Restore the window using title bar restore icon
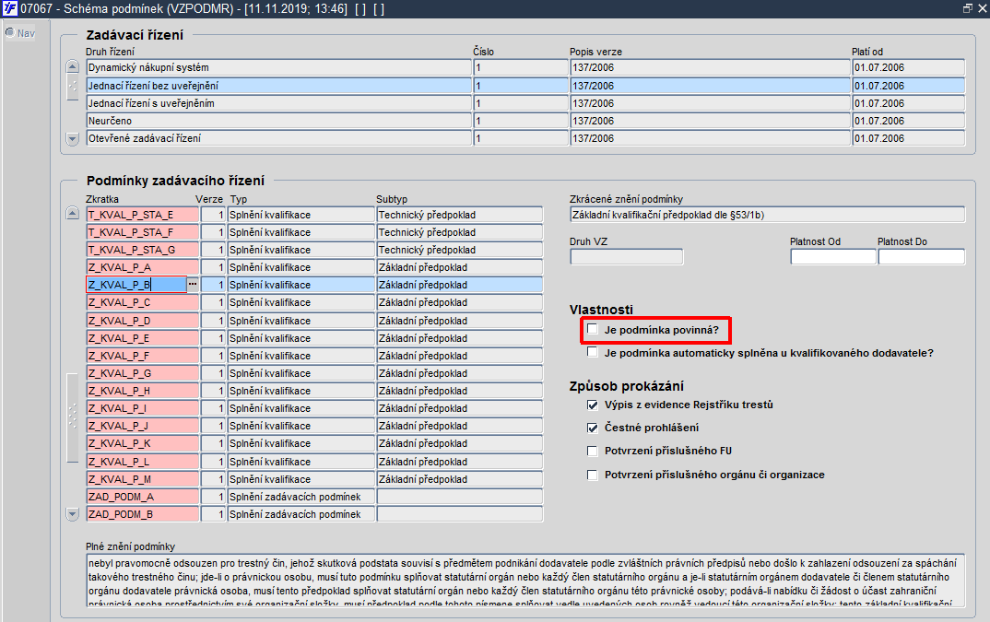Image resolution: width=990 pixels, height=622 pixels. coord(967,8)
